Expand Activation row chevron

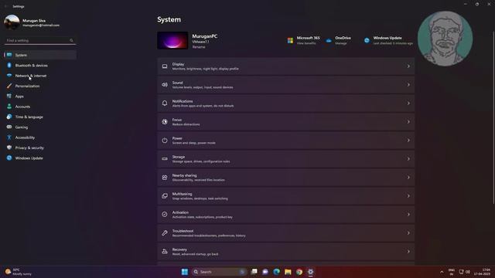click(x=408, y=215)
